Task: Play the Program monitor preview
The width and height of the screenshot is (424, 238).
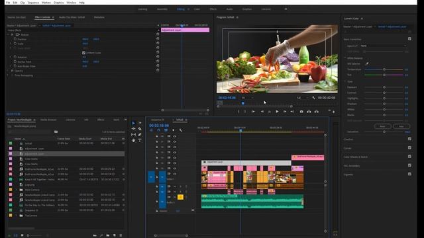Action: (x=277, y=112)
